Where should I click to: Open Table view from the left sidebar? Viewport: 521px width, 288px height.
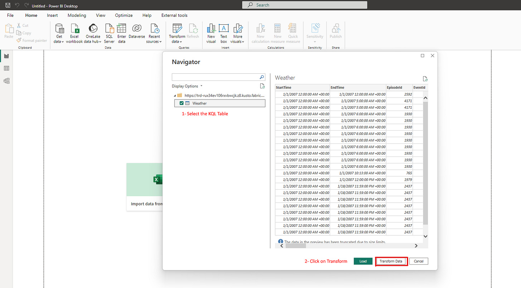coord(6,68)
